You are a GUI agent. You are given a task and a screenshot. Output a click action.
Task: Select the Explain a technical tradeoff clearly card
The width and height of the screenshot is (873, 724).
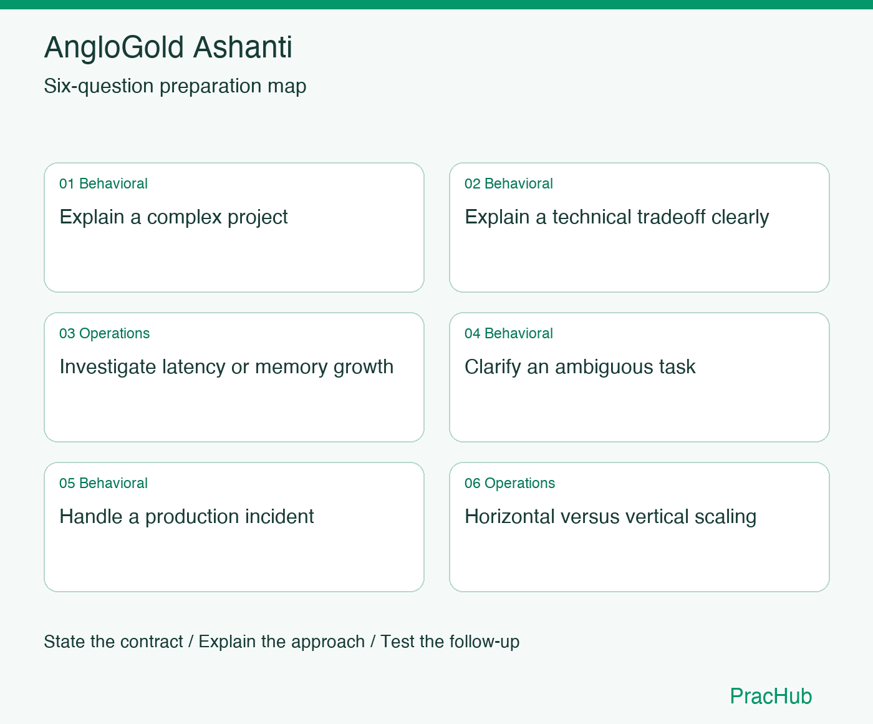click(x=639, y=227)
